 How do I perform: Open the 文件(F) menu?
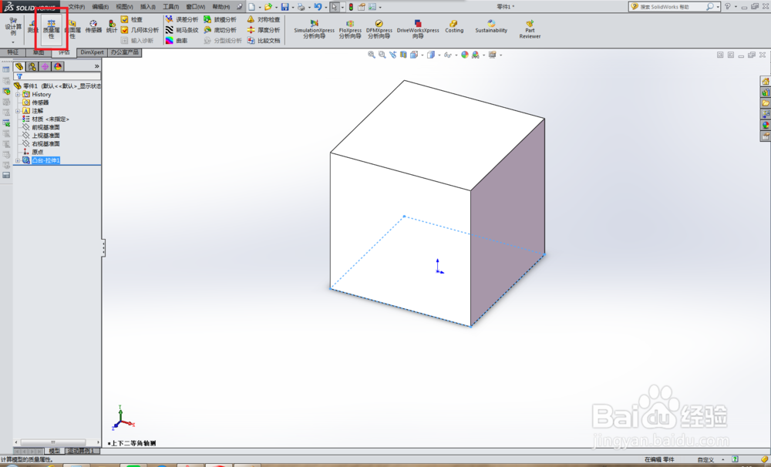(76, 7)
